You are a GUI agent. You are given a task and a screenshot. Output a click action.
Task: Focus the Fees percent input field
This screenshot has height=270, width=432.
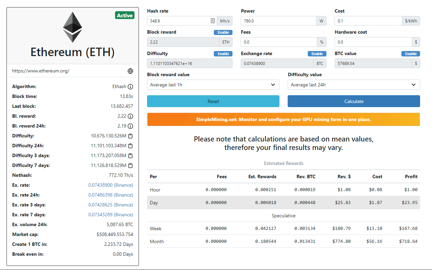click(278, 42)
